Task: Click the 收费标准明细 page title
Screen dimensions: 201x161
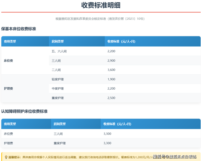Action: 101,5
